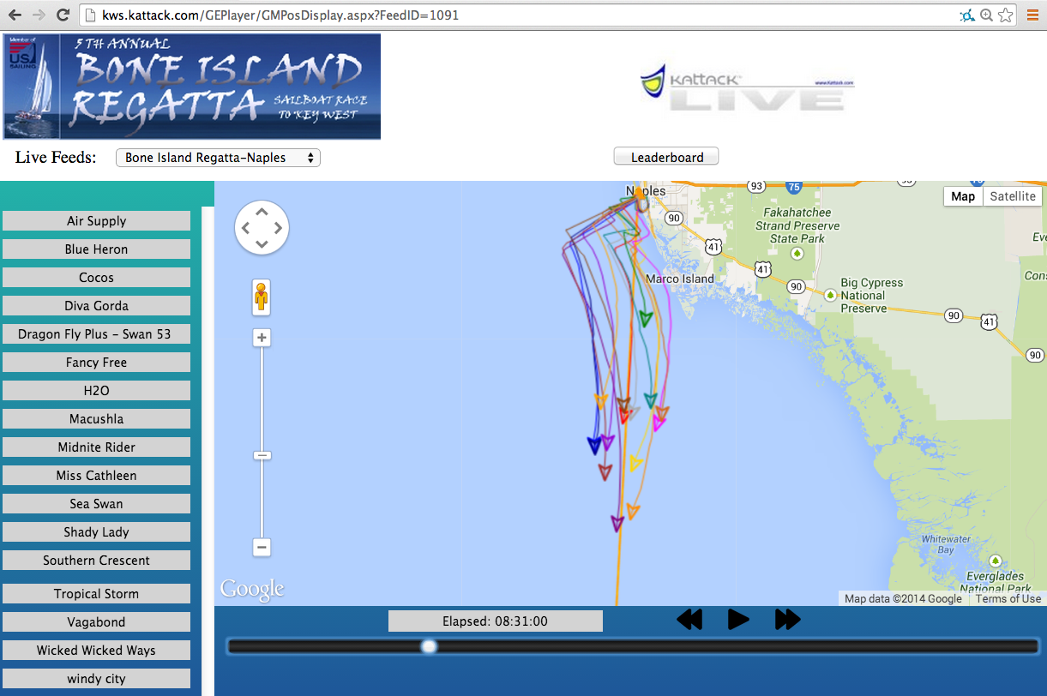
Task: Click the Elapsed time display
Action: (496, 621)
